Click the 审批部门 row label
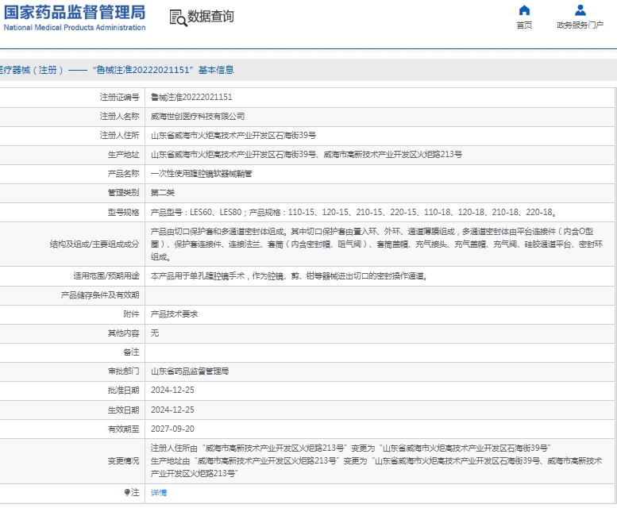617x508 pixels. click(123, 371)
